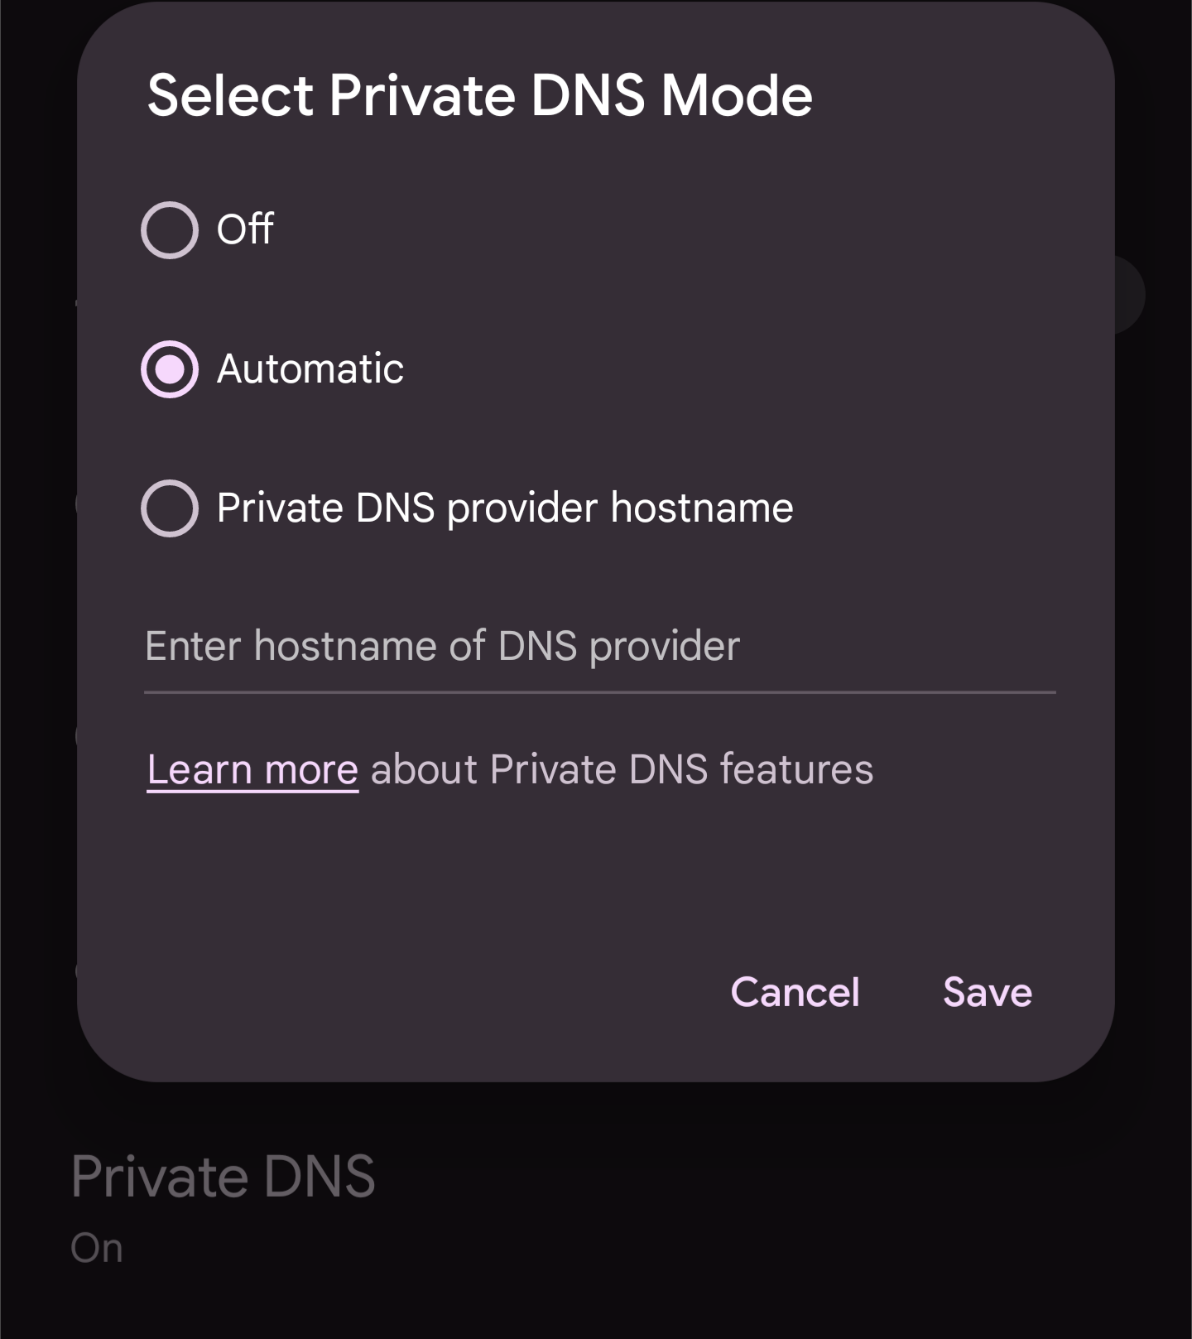Screen dimensions: 1192x1339
Task: Select the Automatic radio button circle
Action: 170,369
